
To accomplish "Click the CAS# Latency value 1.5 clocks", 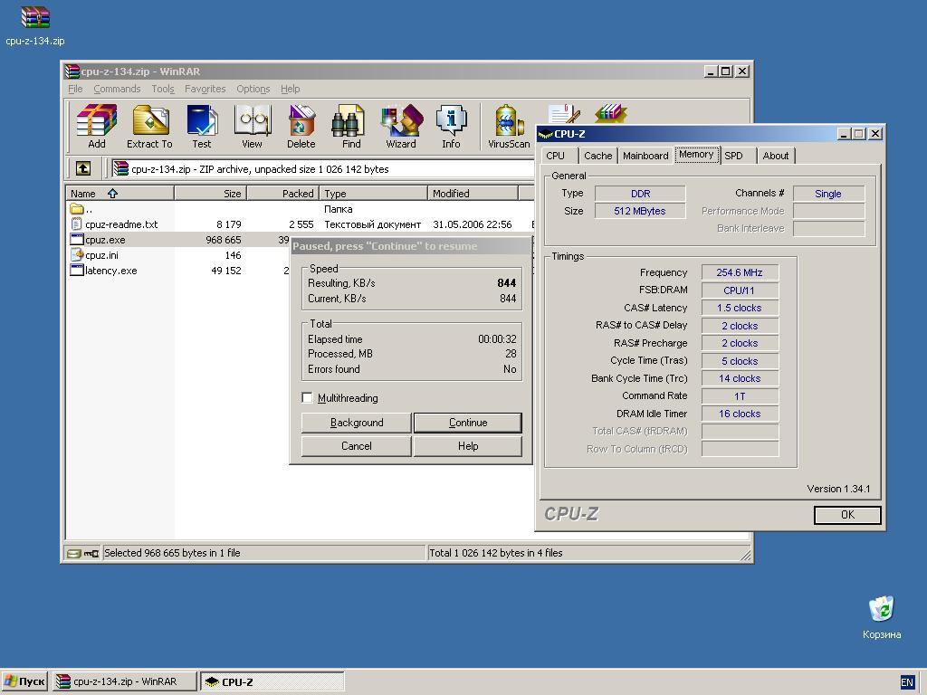I will tap(740, 308).
